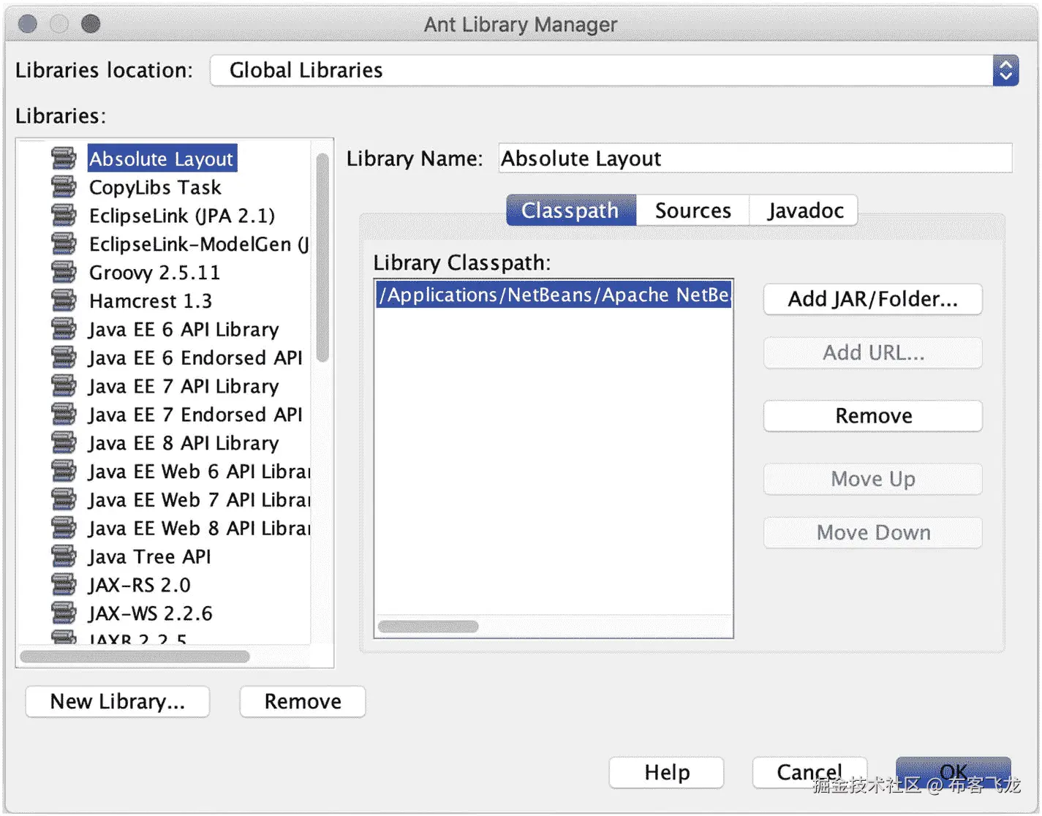Click the icon beside Java EE Web 7 API Library
Viewport: 1042px width, 816px height.
[64, 500]
